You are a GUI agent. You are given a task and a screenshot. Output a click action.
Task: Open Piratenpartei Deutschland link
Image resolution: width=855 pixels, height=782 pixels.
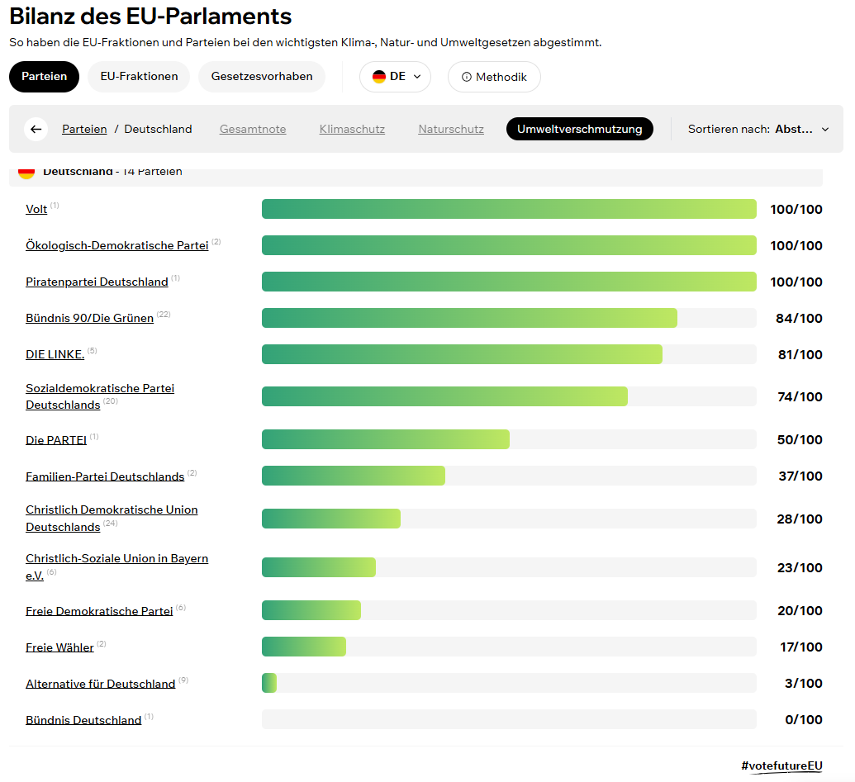click(x=97, y=282)
